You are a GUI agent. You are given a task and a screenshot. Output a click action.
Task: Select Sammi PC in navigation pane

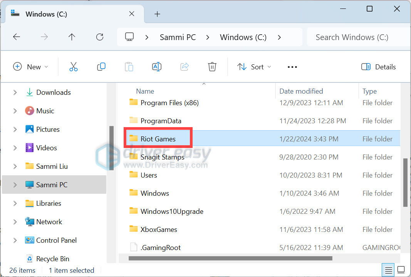pos(52,185)
